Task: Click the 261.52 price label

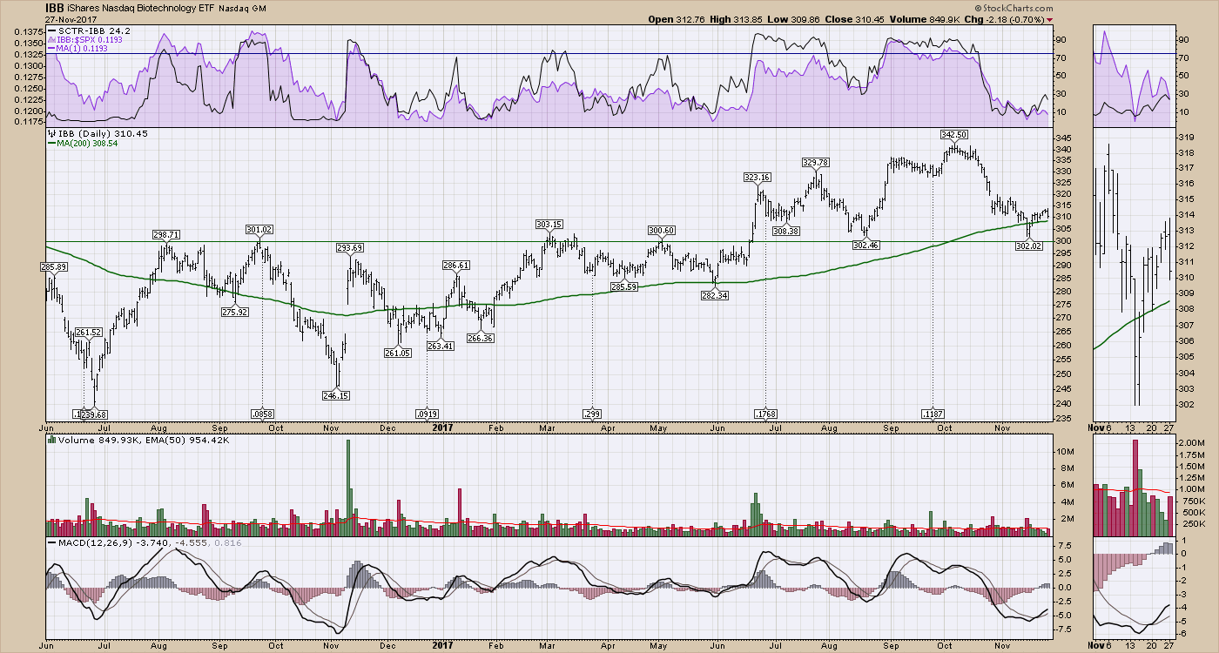Action: point(88,332)
